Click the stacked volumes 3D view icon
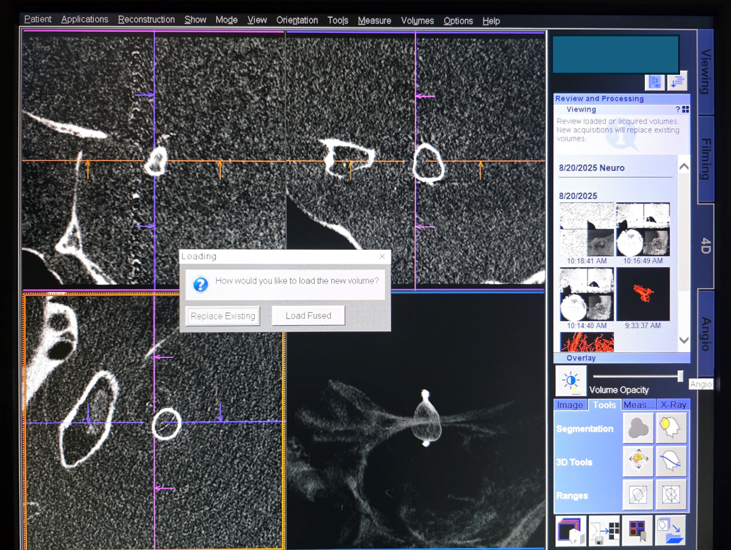This screenshot has height=550, width=731. (x=570, y=531)
